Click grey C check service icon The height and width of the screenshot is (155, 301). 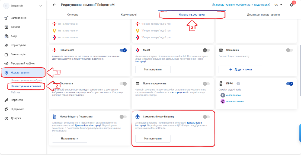223,95
